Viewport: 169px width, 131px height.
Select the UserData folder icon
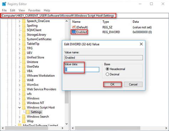tap(24, 67)
